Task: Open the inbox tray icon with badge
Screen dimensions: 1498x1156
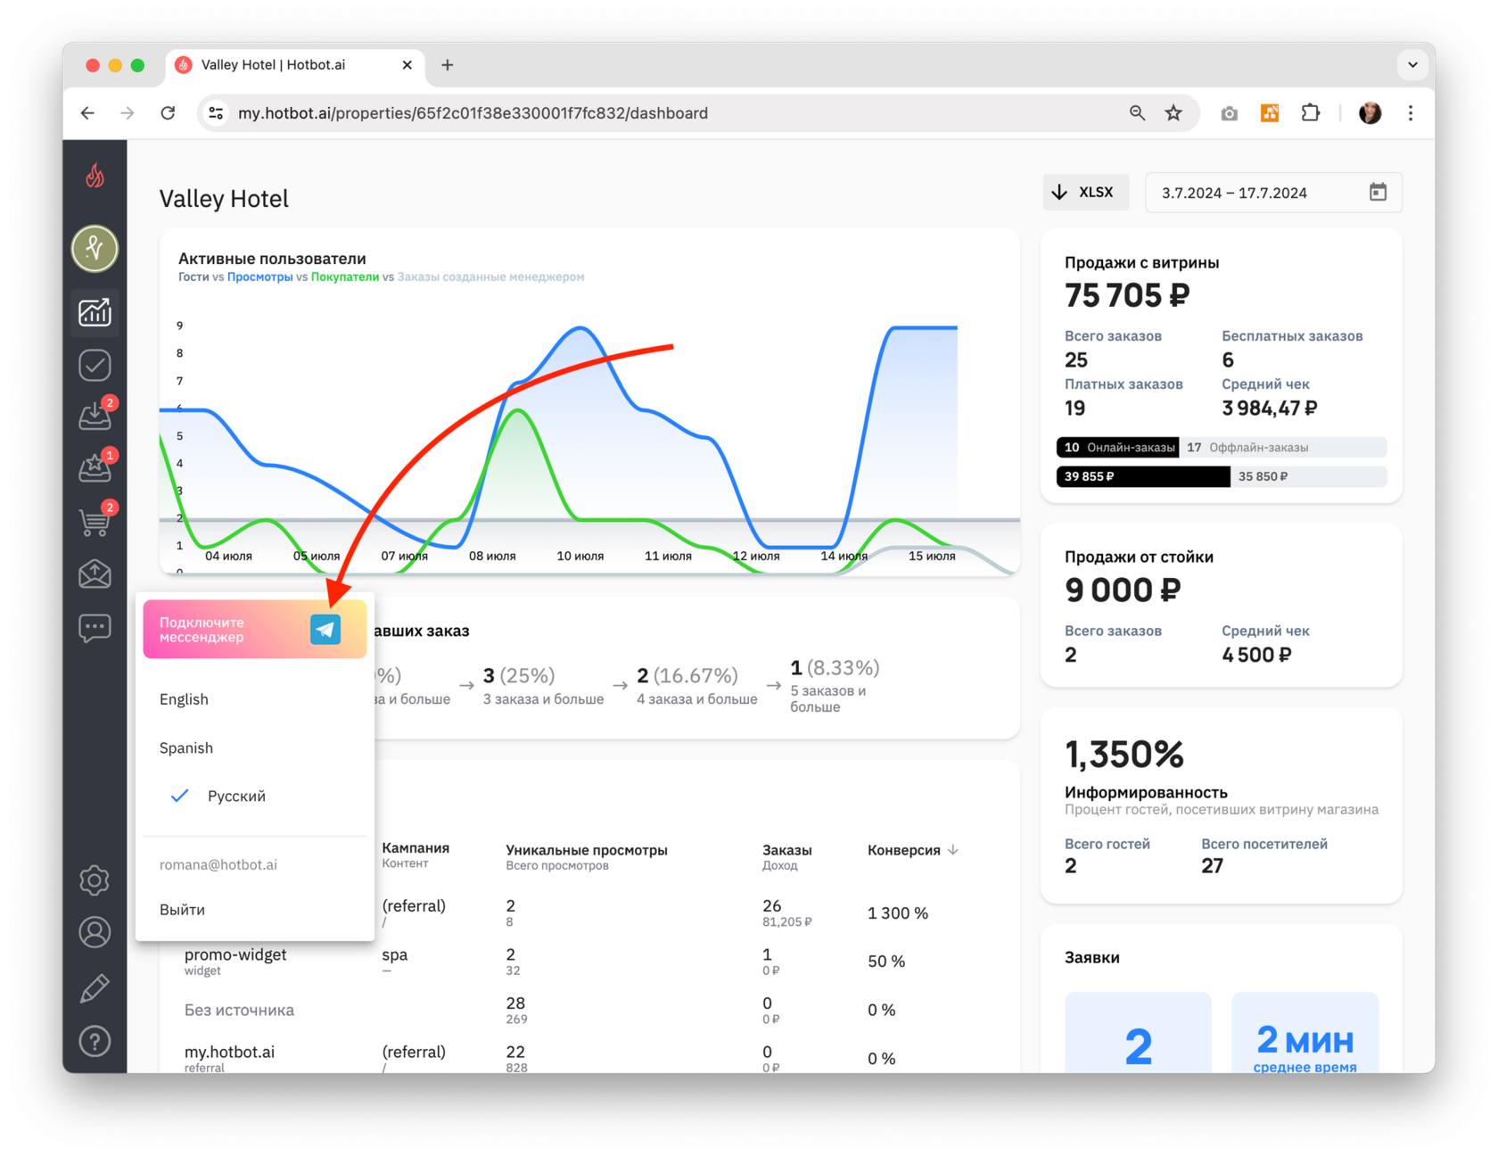Action: point(95,415)
